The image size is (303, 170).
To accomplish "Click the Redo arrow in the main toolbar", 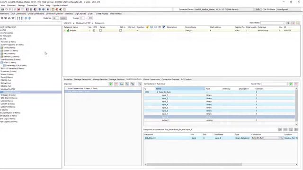I will pyautogui.click(x=10, y=9).
